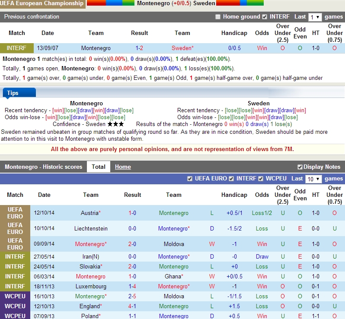345x319 pixels.
Task: Click Moldova in the 09/09/14 row
Action: coord(174,244)
